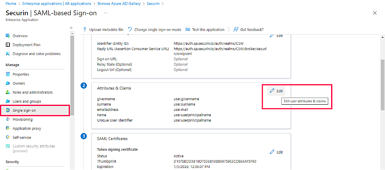Click Upload metadata file
The image size is (385, 170).
coord(103,30)
